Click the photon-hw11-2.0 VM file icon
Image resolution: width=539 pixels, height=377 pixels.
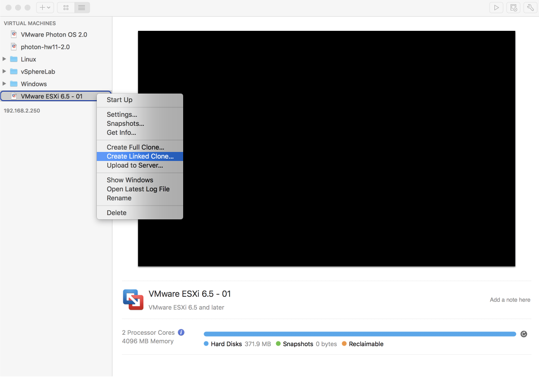[x=14, y=47]
